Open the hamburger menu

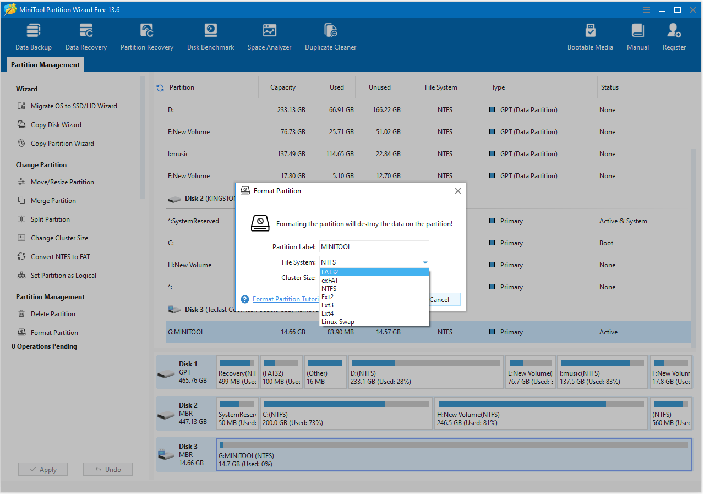[646, 9]
